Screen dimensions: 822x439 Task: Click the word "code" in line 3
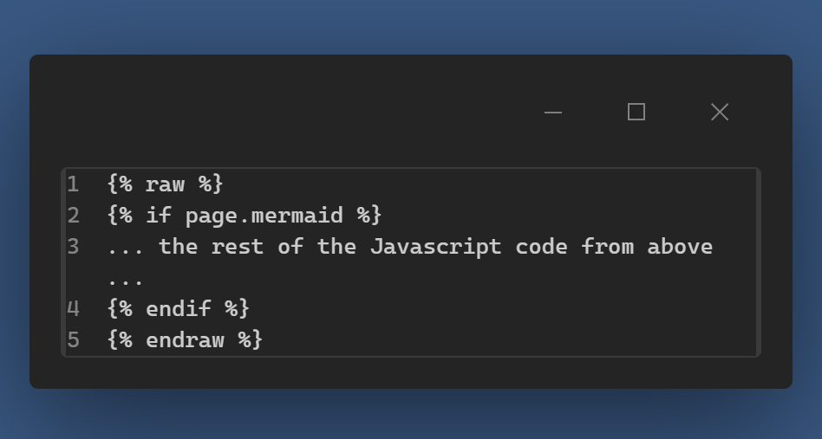[541, 247]
